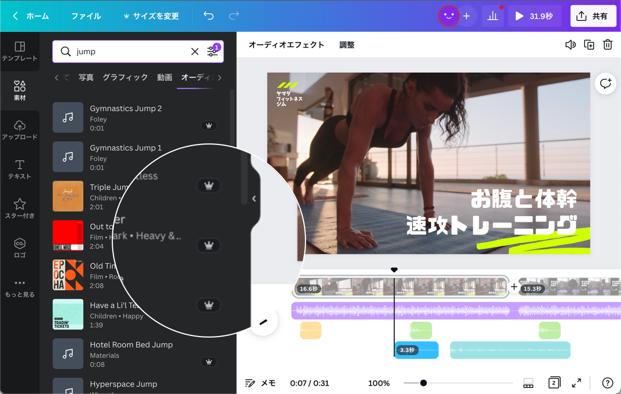Duplicate the selected audio track

coord(589,45)
